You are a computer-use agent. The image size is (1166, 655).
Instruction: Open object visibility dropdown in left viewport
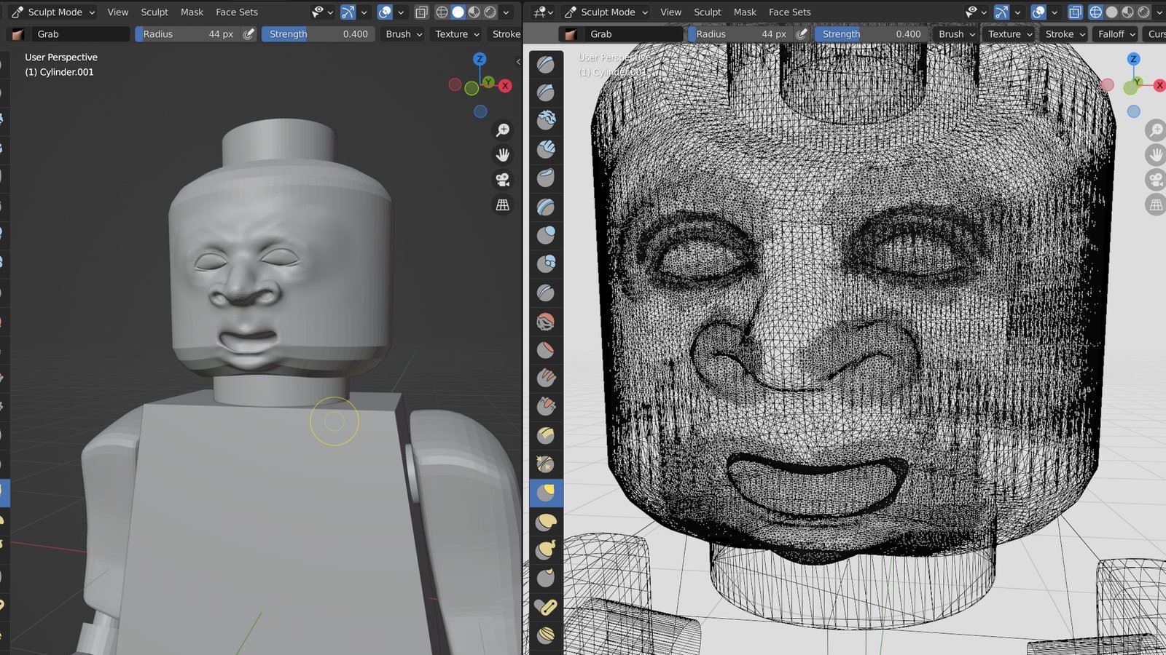(322, 12)
